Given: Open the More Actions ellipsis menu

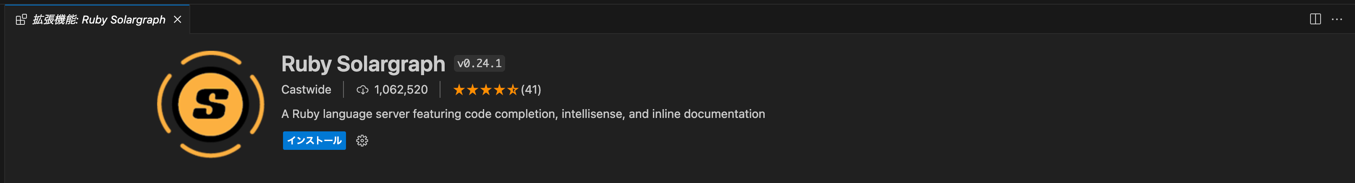Looking at the screenshot, I should pos(1337,19).
